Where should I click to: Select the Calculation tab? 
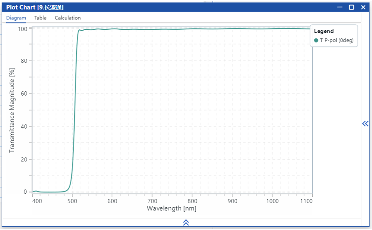68,18
